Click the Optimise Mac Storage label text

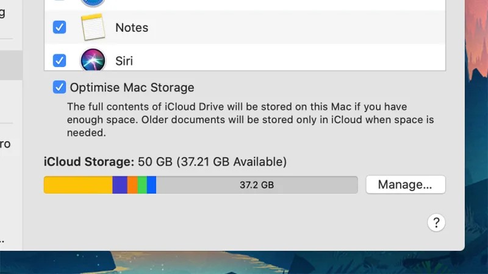point(132,88)
